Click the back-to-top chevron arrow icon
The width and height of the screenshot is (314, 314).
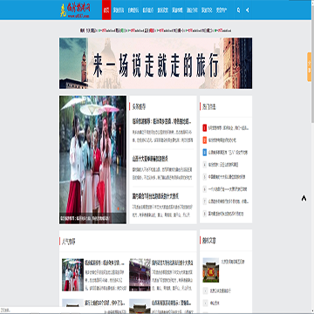point(304,198)
